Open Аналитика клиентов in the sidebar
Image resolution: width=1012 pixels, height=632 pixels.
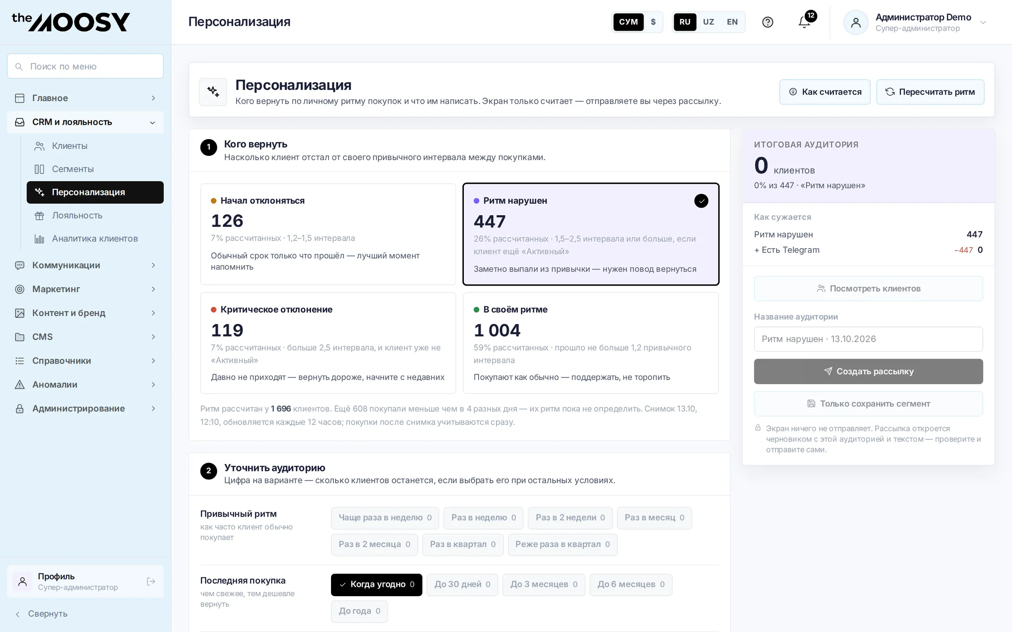[95, 239]
